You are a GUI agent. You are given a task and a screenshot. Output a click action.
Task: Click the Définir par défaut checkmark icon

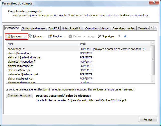click(70, 36)
